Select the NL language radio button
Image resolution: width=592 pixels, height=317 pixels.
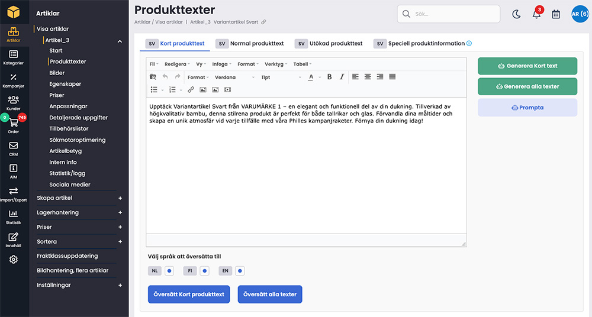pos(169,271)
